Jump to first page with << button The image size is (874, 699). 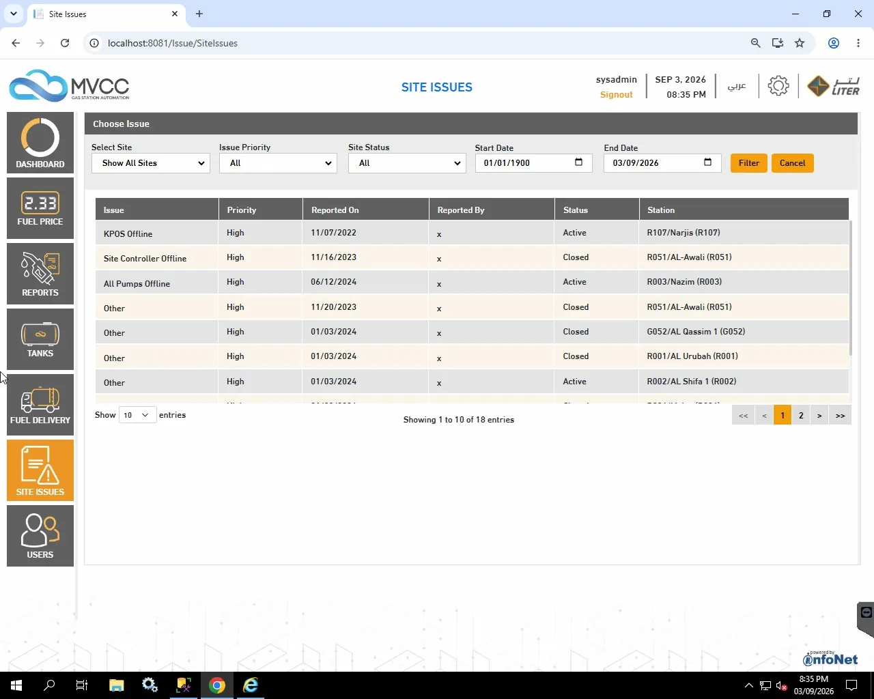click(743, 415)
